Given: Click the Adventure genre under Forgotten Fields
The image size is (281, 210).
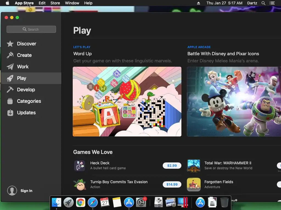Looking at the screenshot, I should (212, 187).
